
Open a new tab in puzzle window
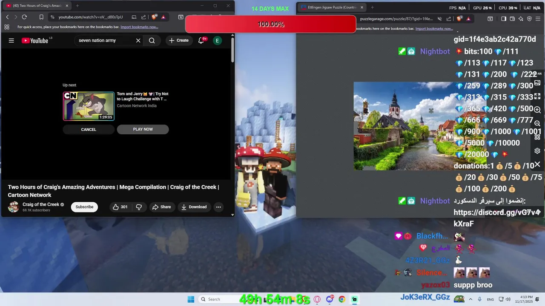tap(372, 7)
